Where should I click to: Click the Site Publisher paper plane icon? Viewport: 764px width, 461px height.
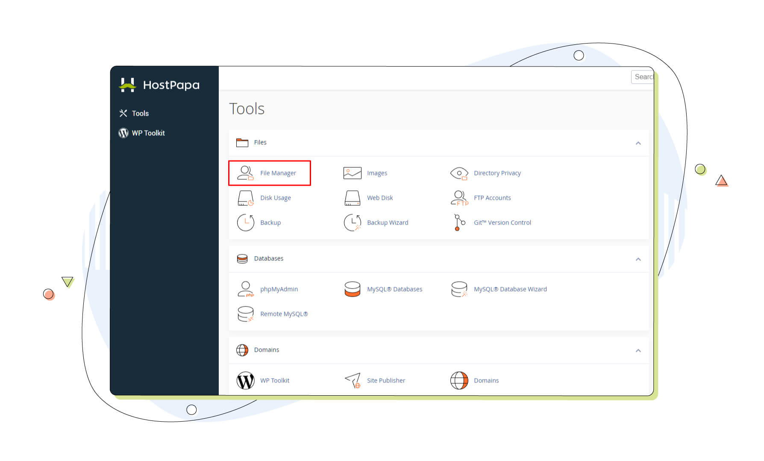(x=352, y=380)
